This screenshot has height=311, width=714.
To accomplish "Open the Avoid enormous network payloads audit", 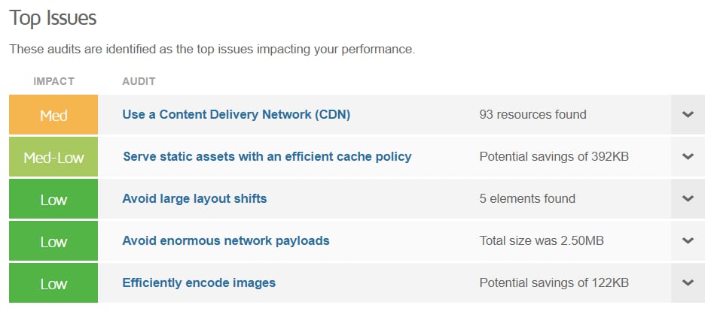I will [x=226, y=241].
